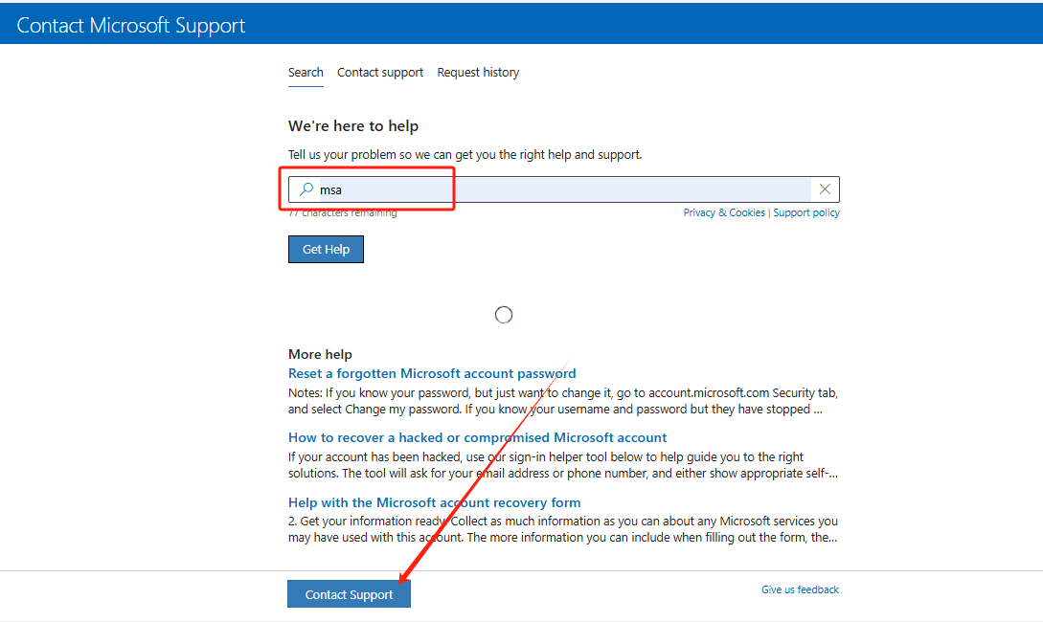Click the Contact Microsoft Support header title
Image resolution: width=1043 pixels, height=622 pixels.
click(130, 25)
